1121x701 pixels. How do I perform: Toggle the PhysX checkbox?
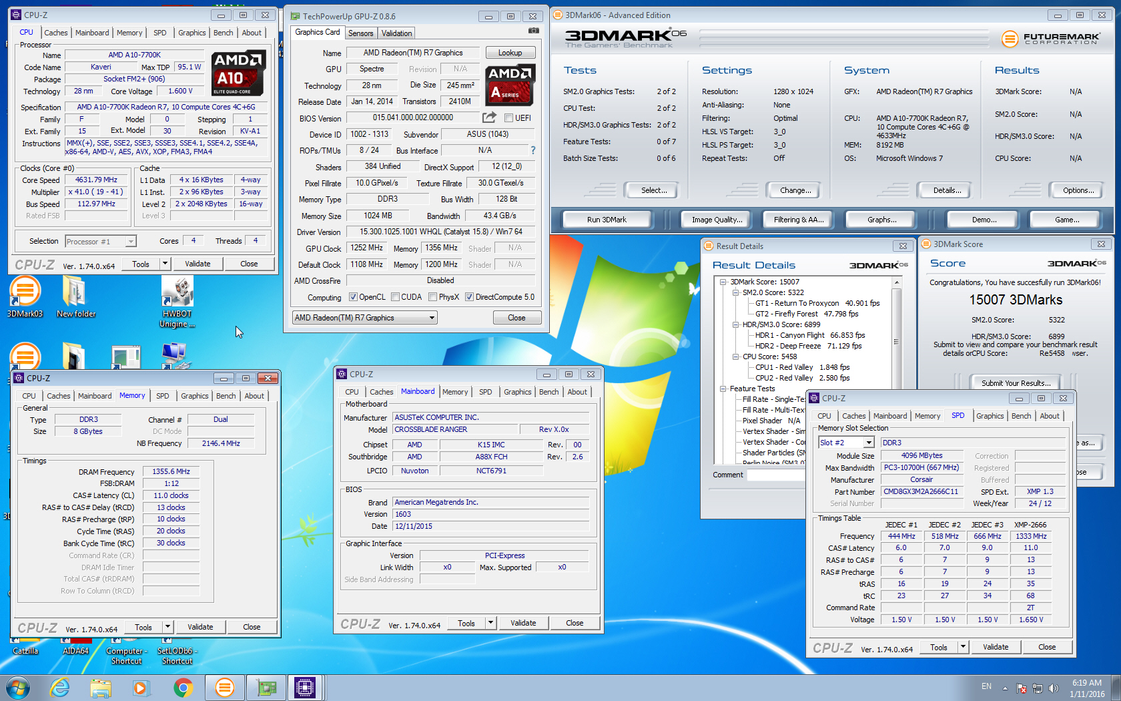[432, 297]
